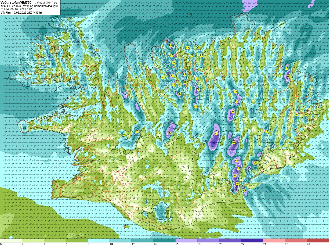Click the 0–2 m/s pale yellow legend swatch
Screen dimensions: 329x246
point(11,240)
